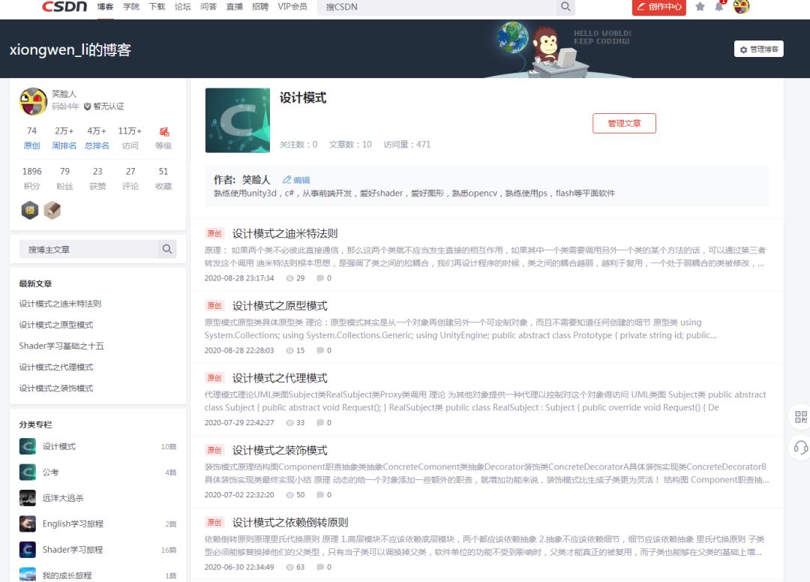The height and width of the screenshot is (582, 810).
Task: Click the 收藏 count 51
Action: click(163, 172)
